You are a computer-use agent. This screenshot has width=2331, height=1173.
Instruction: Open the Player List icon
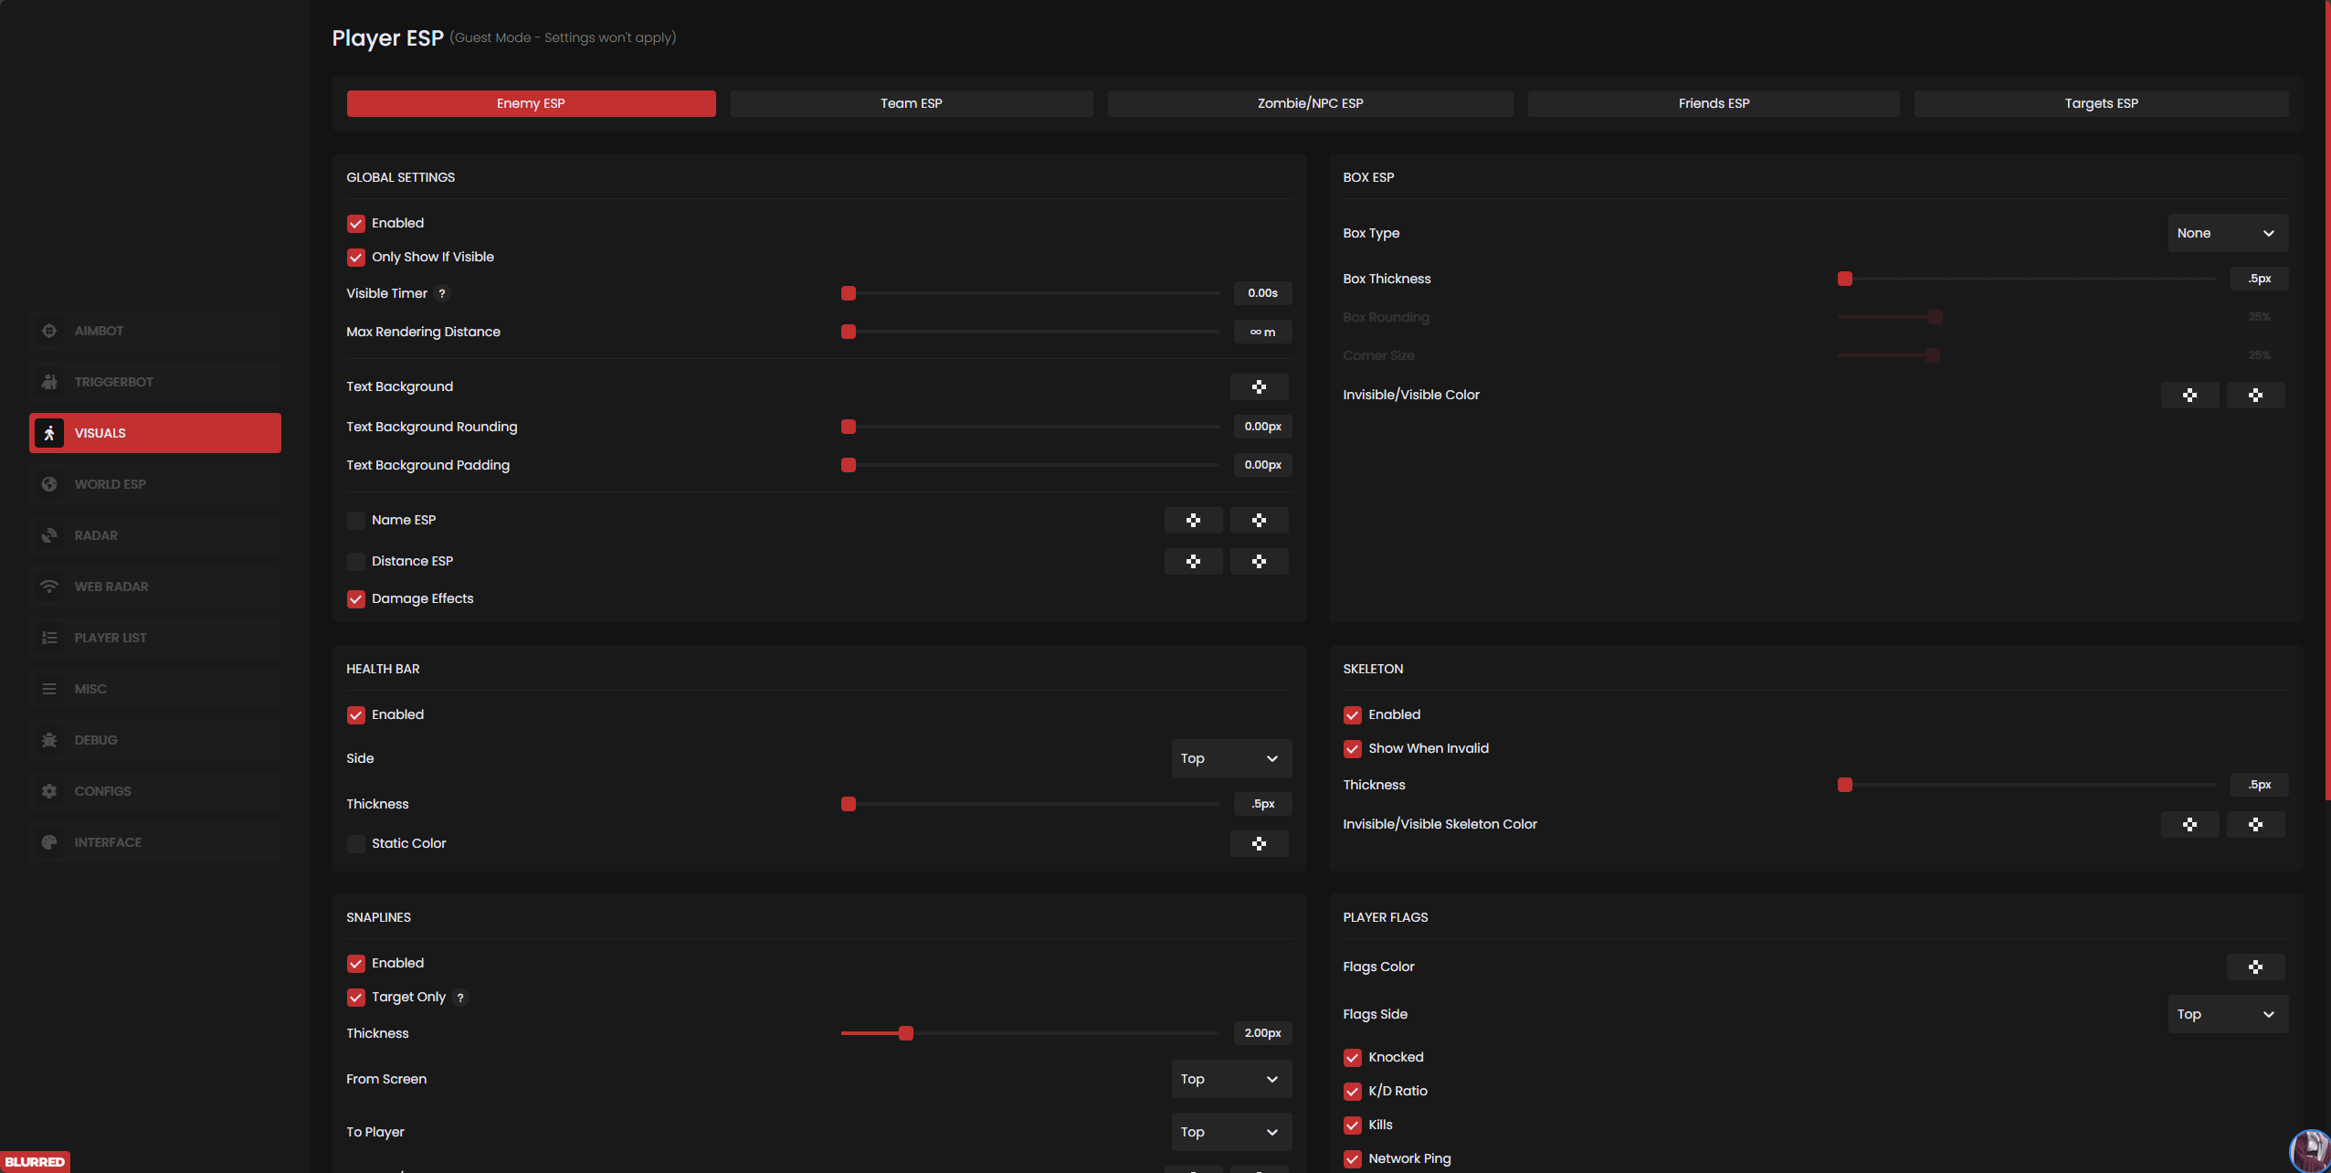click(49, 638)
